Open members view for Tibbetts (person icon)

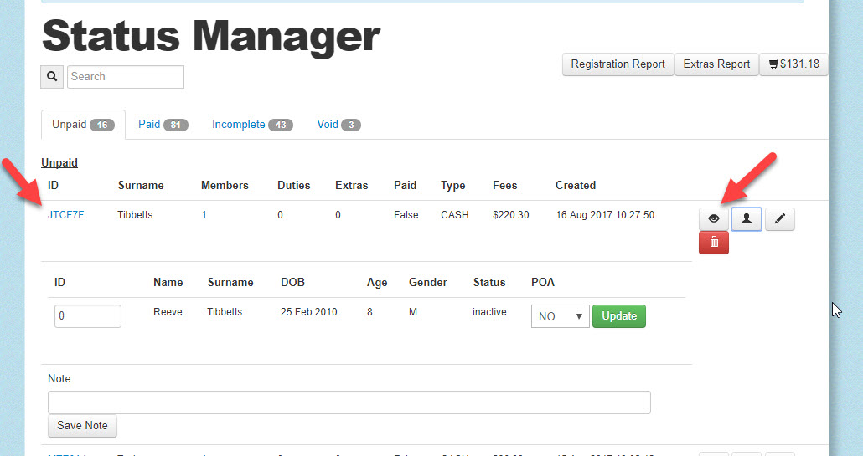[747, 218]
